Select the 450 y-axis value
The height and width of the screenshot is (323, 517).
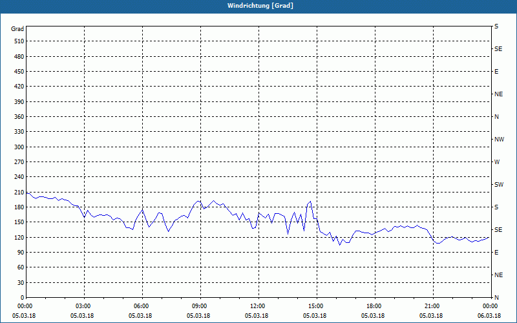click(x=19, y=72)
